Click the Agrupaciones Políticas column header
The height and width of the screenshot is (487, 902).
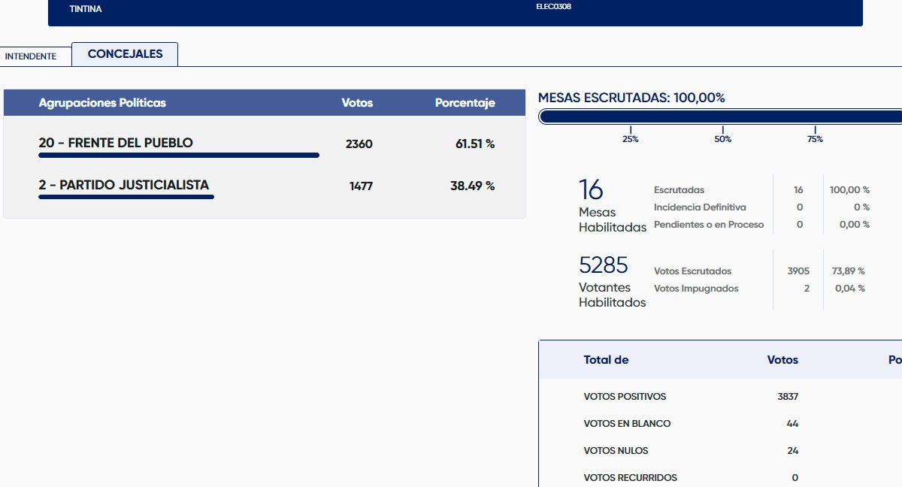coord(102,103)
